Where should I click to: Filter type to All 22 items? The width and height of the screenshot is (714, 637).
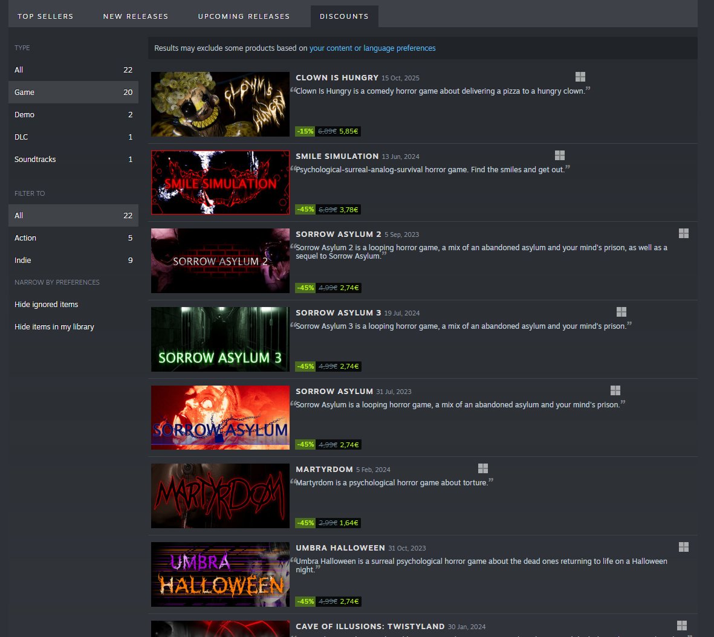click(x=73, y=70)
